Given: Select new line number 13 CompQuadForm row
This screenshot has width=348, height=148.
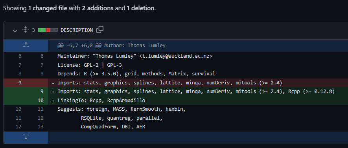Looking at the screenshot, I should (x=41, y=127).
